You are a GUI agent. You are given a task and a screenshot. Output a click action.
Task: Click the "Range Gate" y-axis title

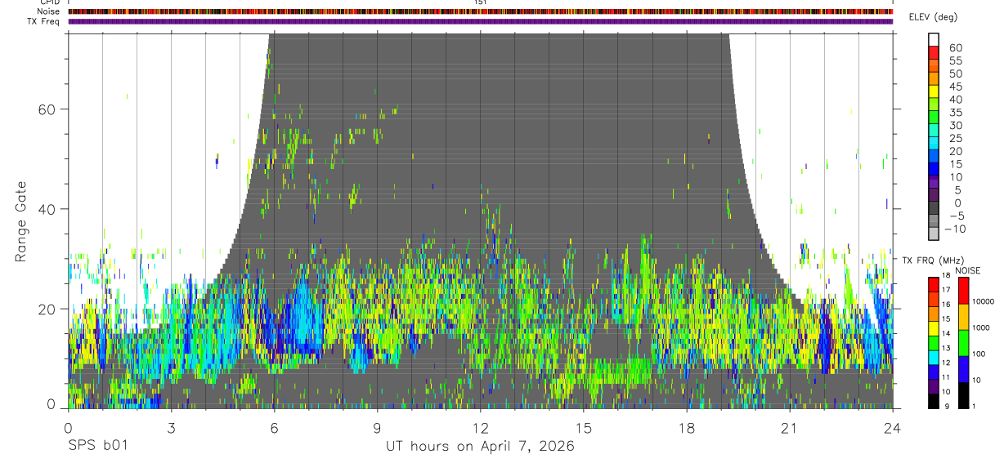tap(20, 223)
